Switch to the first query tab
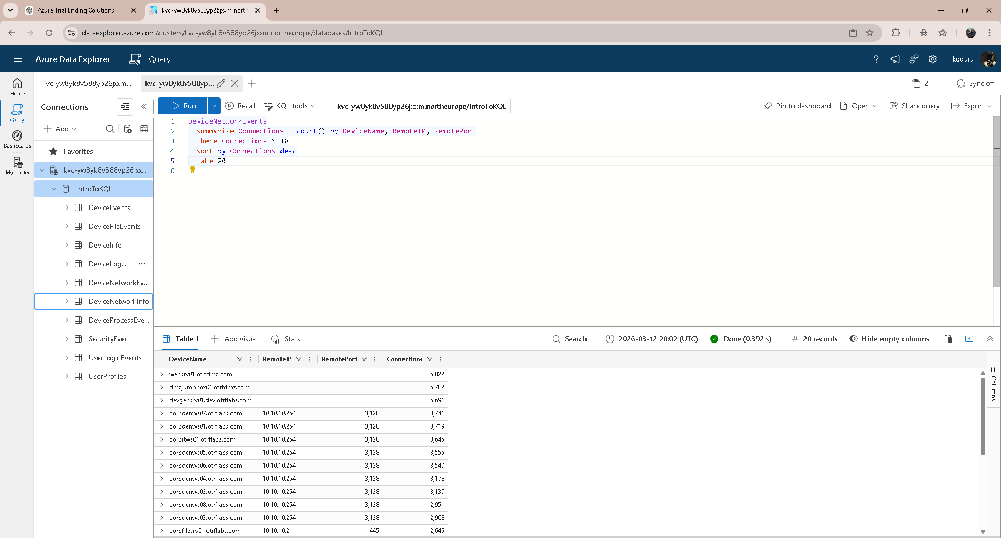 88,83
